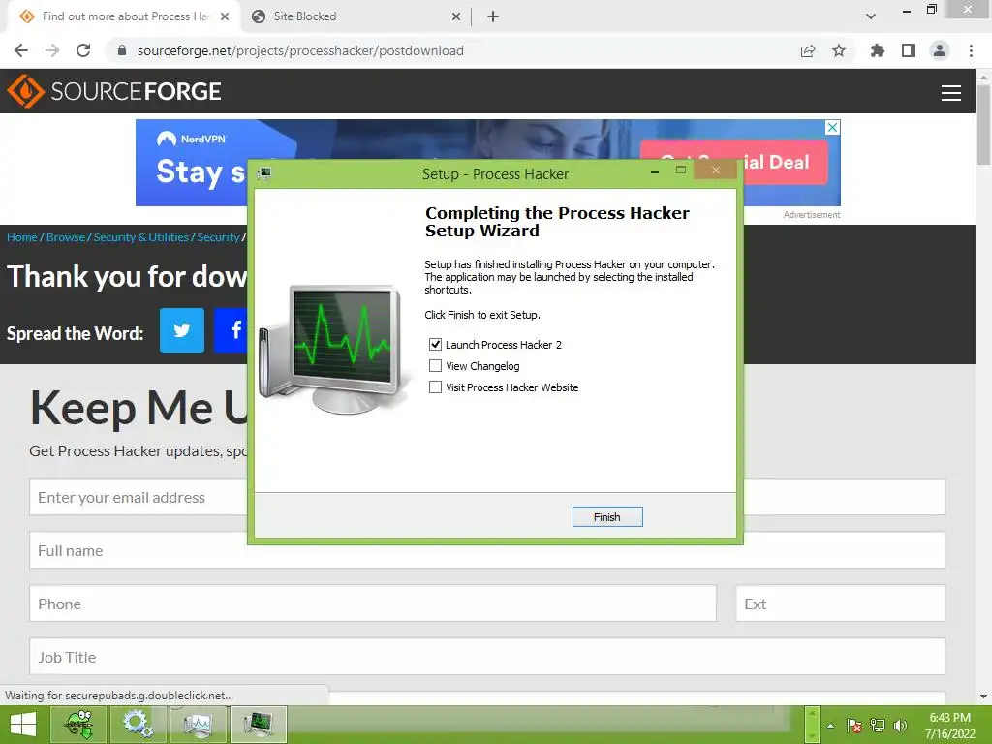Reload the SourceForge page
The image size is (992, 744).
point(83,50)
